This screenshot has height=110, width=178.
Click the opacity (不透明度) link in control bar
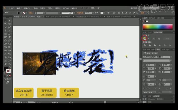point(80,13)
